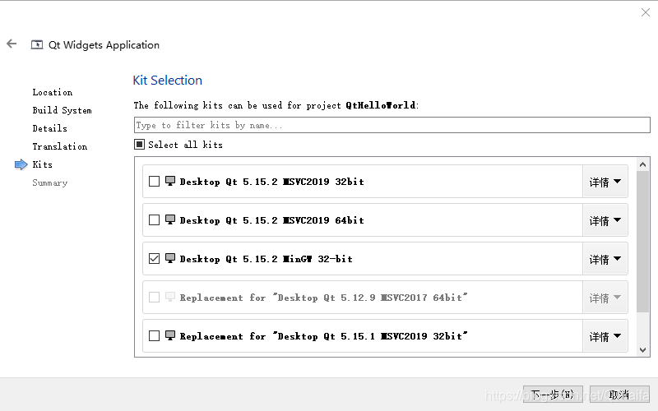
Task: Expand 详情 for Qt 5.15.1 replacement kit
Action: click(605, 336)
